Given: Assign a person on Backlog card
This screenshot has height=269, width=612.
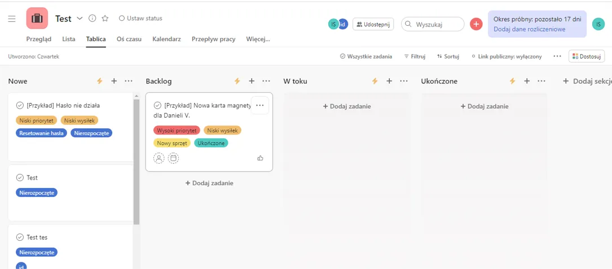Looking at the screenshot, I should pyautogui.click(x=159, y=159).
